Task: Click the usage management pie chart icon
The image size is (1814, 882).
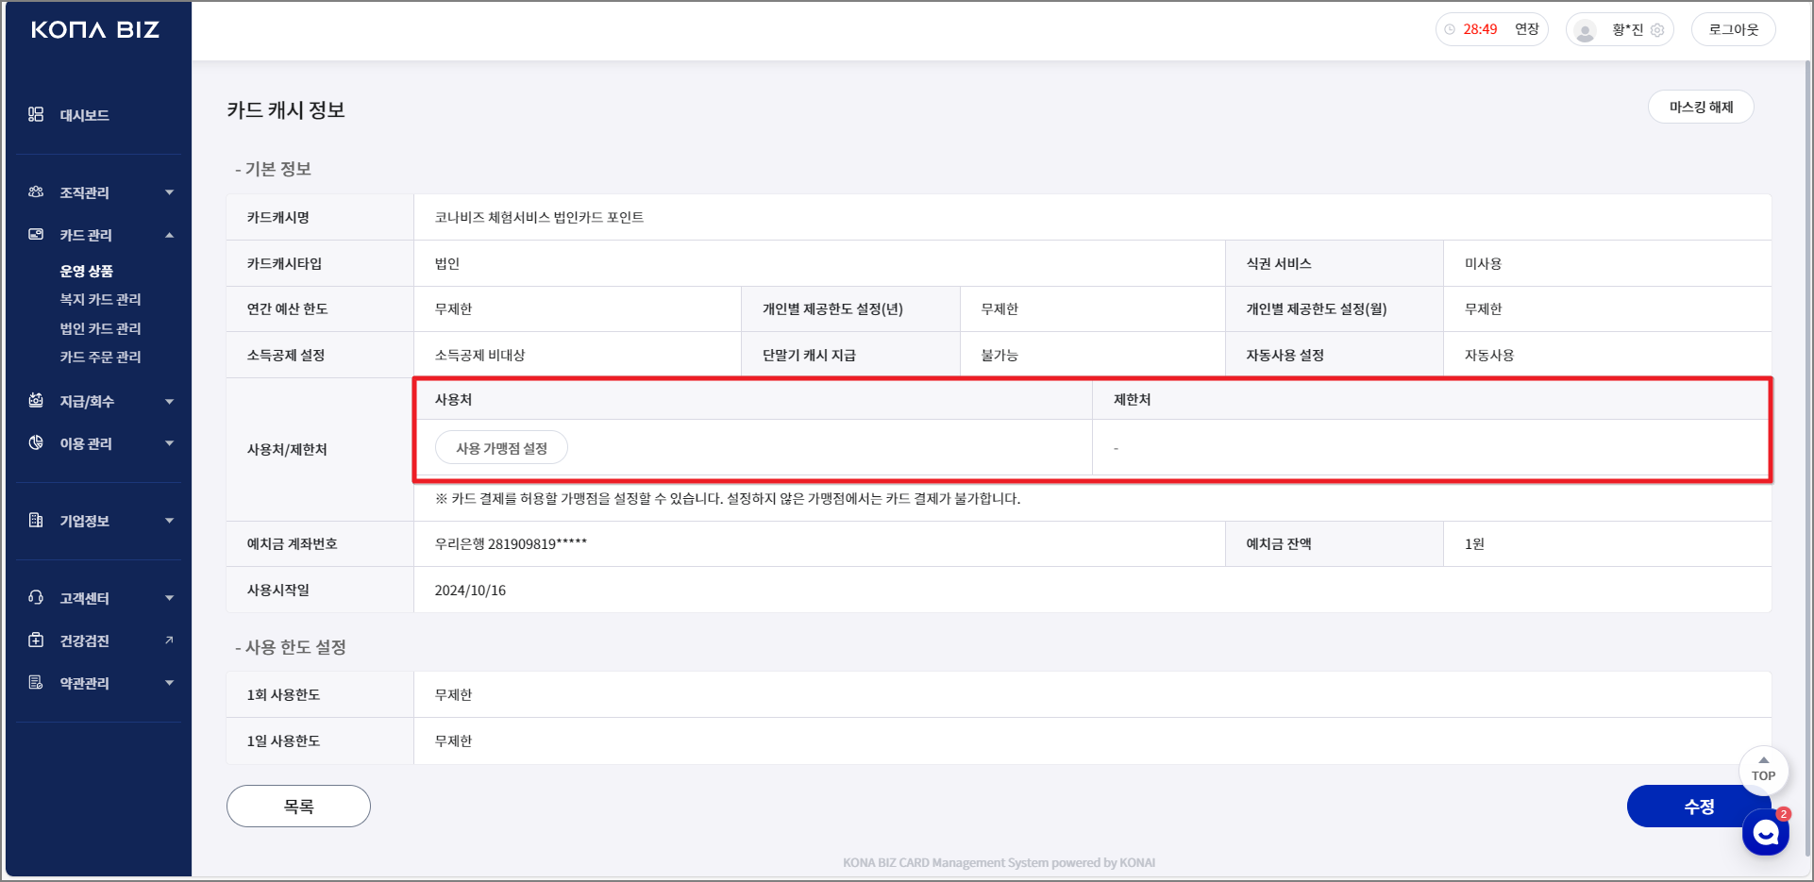Action: [x=36, y=443]
